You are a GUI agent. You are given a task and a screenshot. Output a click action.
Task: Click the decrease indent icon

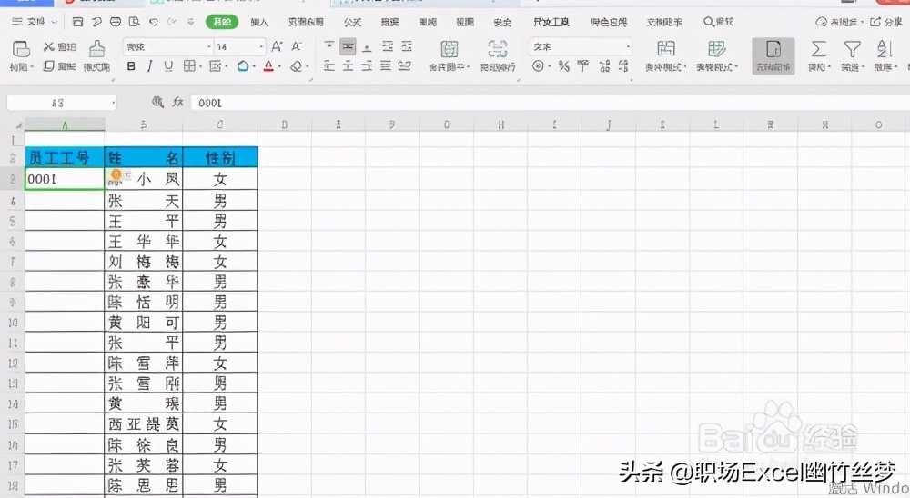(x=388, y=45)
